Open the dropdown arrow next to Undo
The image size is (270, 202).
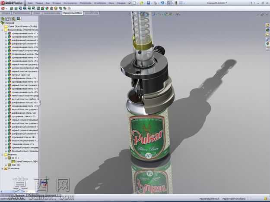click(165, 3)
